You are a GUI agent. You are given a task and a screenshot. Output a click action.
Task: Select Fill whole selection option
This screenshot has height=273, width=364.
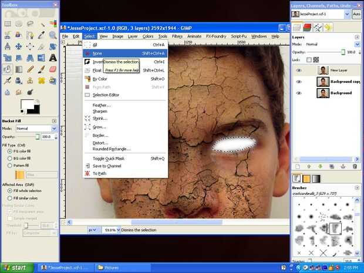click(x=10, y=191)
